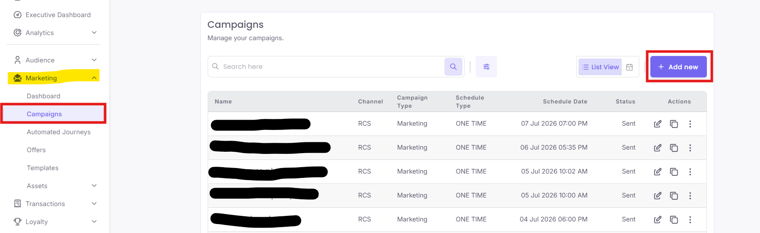This screenshot has width=760, height=233.
Task: Click the purple search magnifier button
Action: pyautogui.click(x=453, y=67)
